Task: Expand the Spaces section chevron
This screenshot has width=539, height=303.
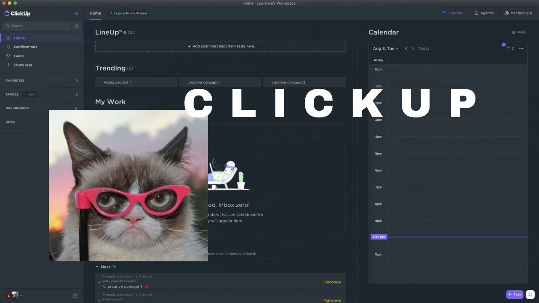Action: 76,94
